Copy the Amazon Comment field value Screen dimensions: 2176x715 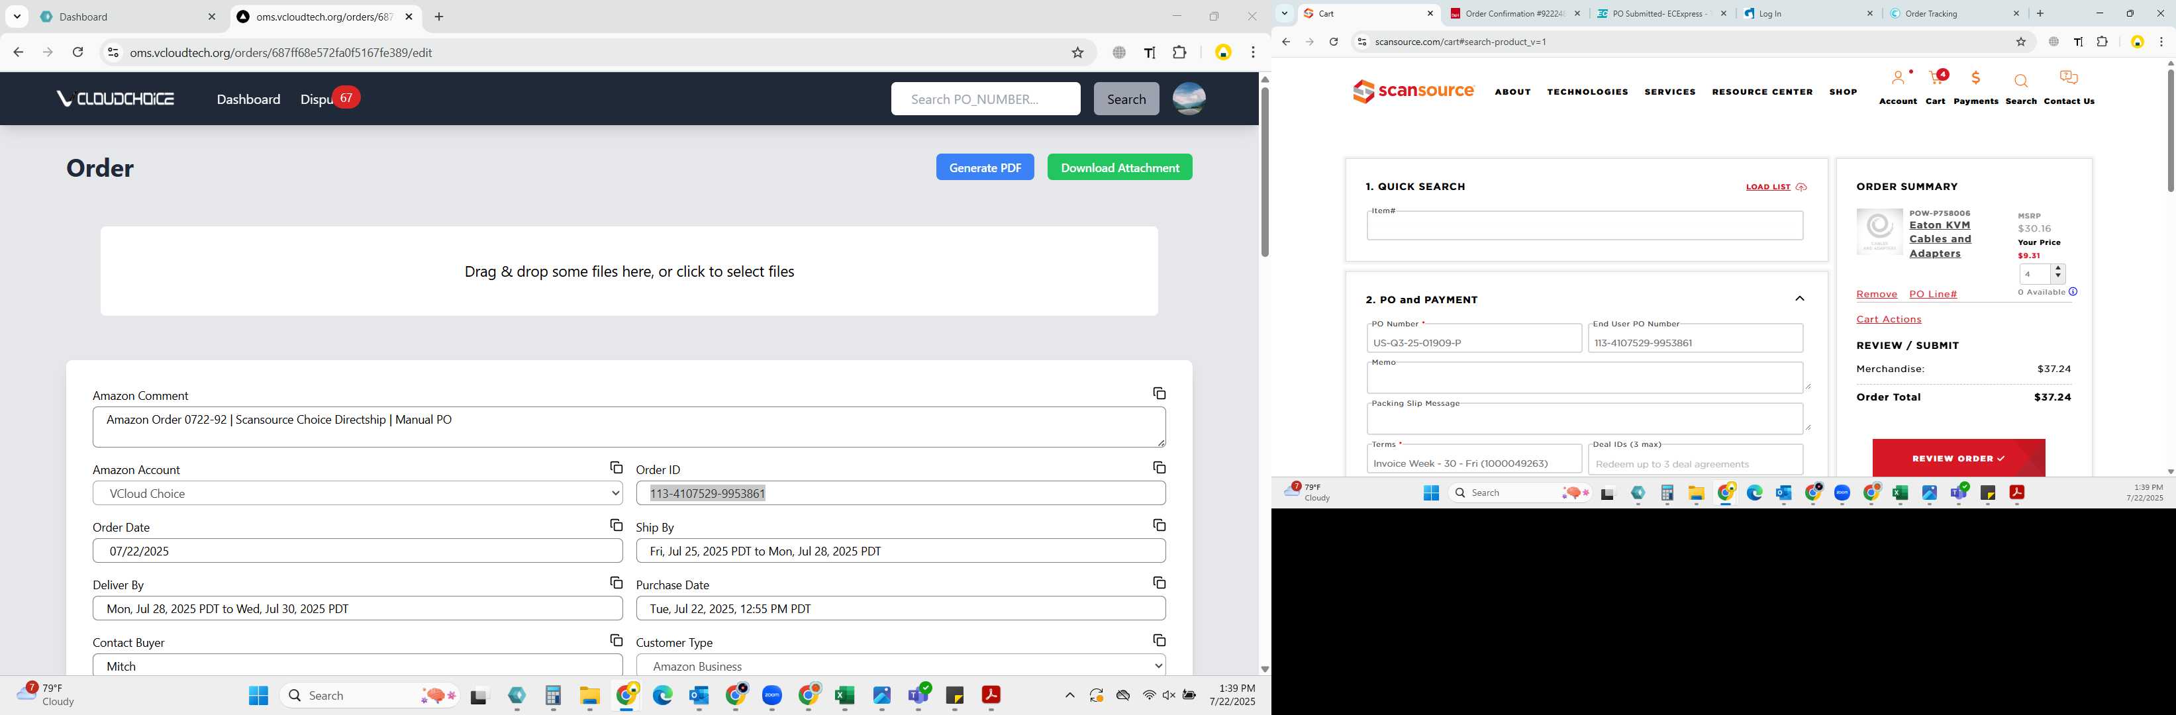(1159, 393)
